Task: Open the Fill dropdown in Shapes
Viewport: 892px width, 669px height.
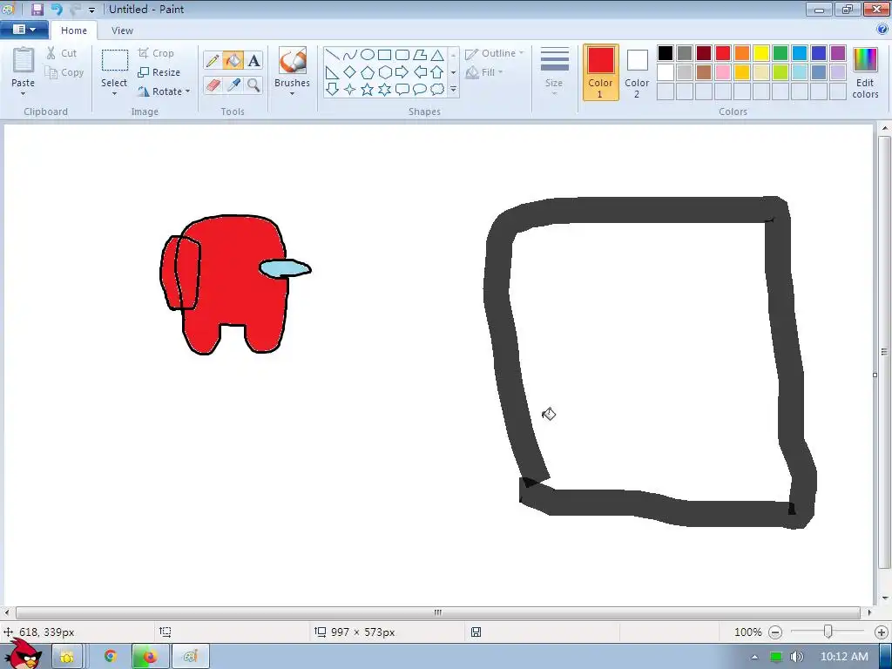Action: pyautogui.click(x=484, y=72)
